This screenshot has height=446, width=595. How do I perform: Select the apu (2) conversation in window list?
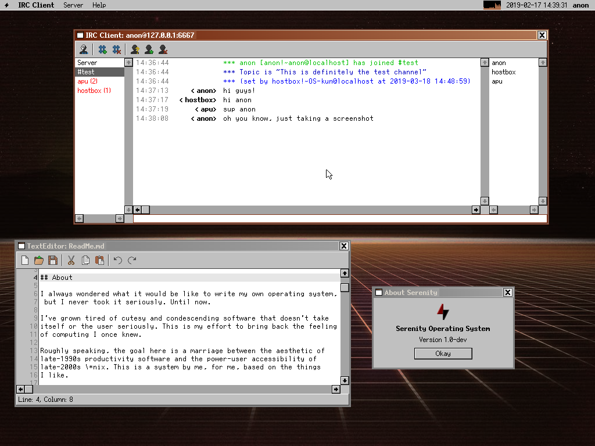(x=87, y=81)
